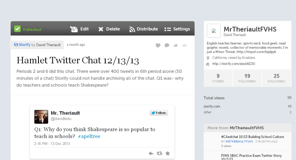Viewport: 296px width, 160px height.
Task: Click Mr. Theriault name in tweet
Action: pyautogui.click(x=65, y=113)
